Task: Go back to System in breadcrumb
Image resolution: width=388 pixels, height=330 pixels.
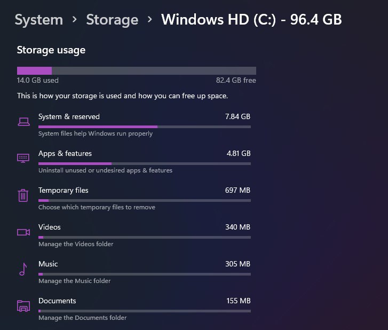Action: [x=39, y=20]
